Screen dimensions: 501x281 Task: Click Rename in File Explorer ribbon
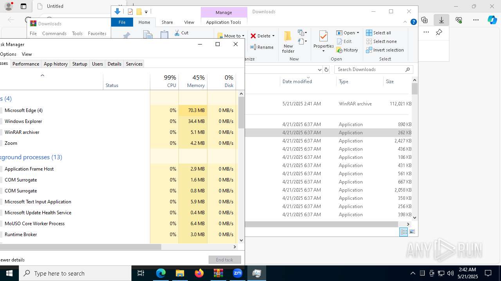click(262, 47)
